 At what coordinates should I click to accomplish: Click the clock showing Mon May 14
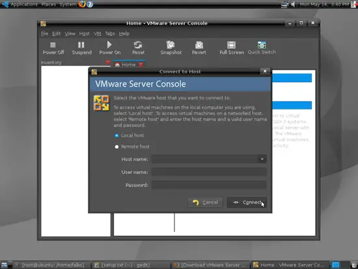[x=324, y=5]
